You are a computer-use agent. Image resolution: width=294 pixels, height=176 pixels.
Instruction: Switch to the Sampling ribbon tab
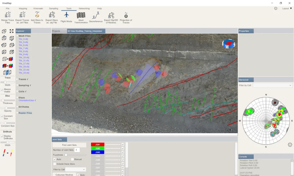point(53,8)
